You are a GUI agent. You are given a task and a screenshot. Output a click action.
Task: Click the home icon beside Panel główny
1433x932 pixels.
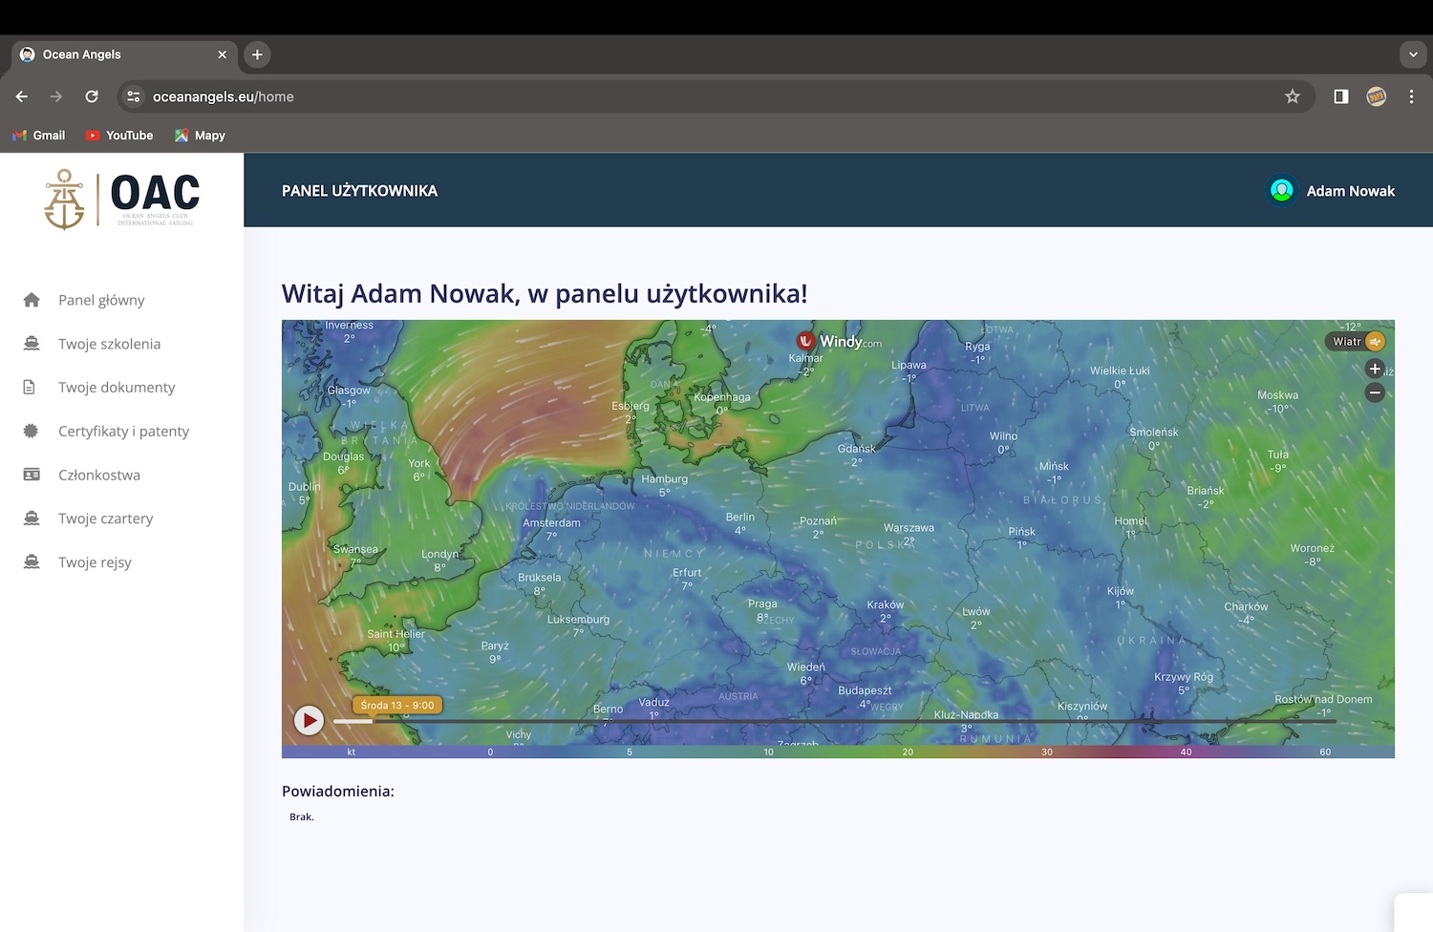32,300
